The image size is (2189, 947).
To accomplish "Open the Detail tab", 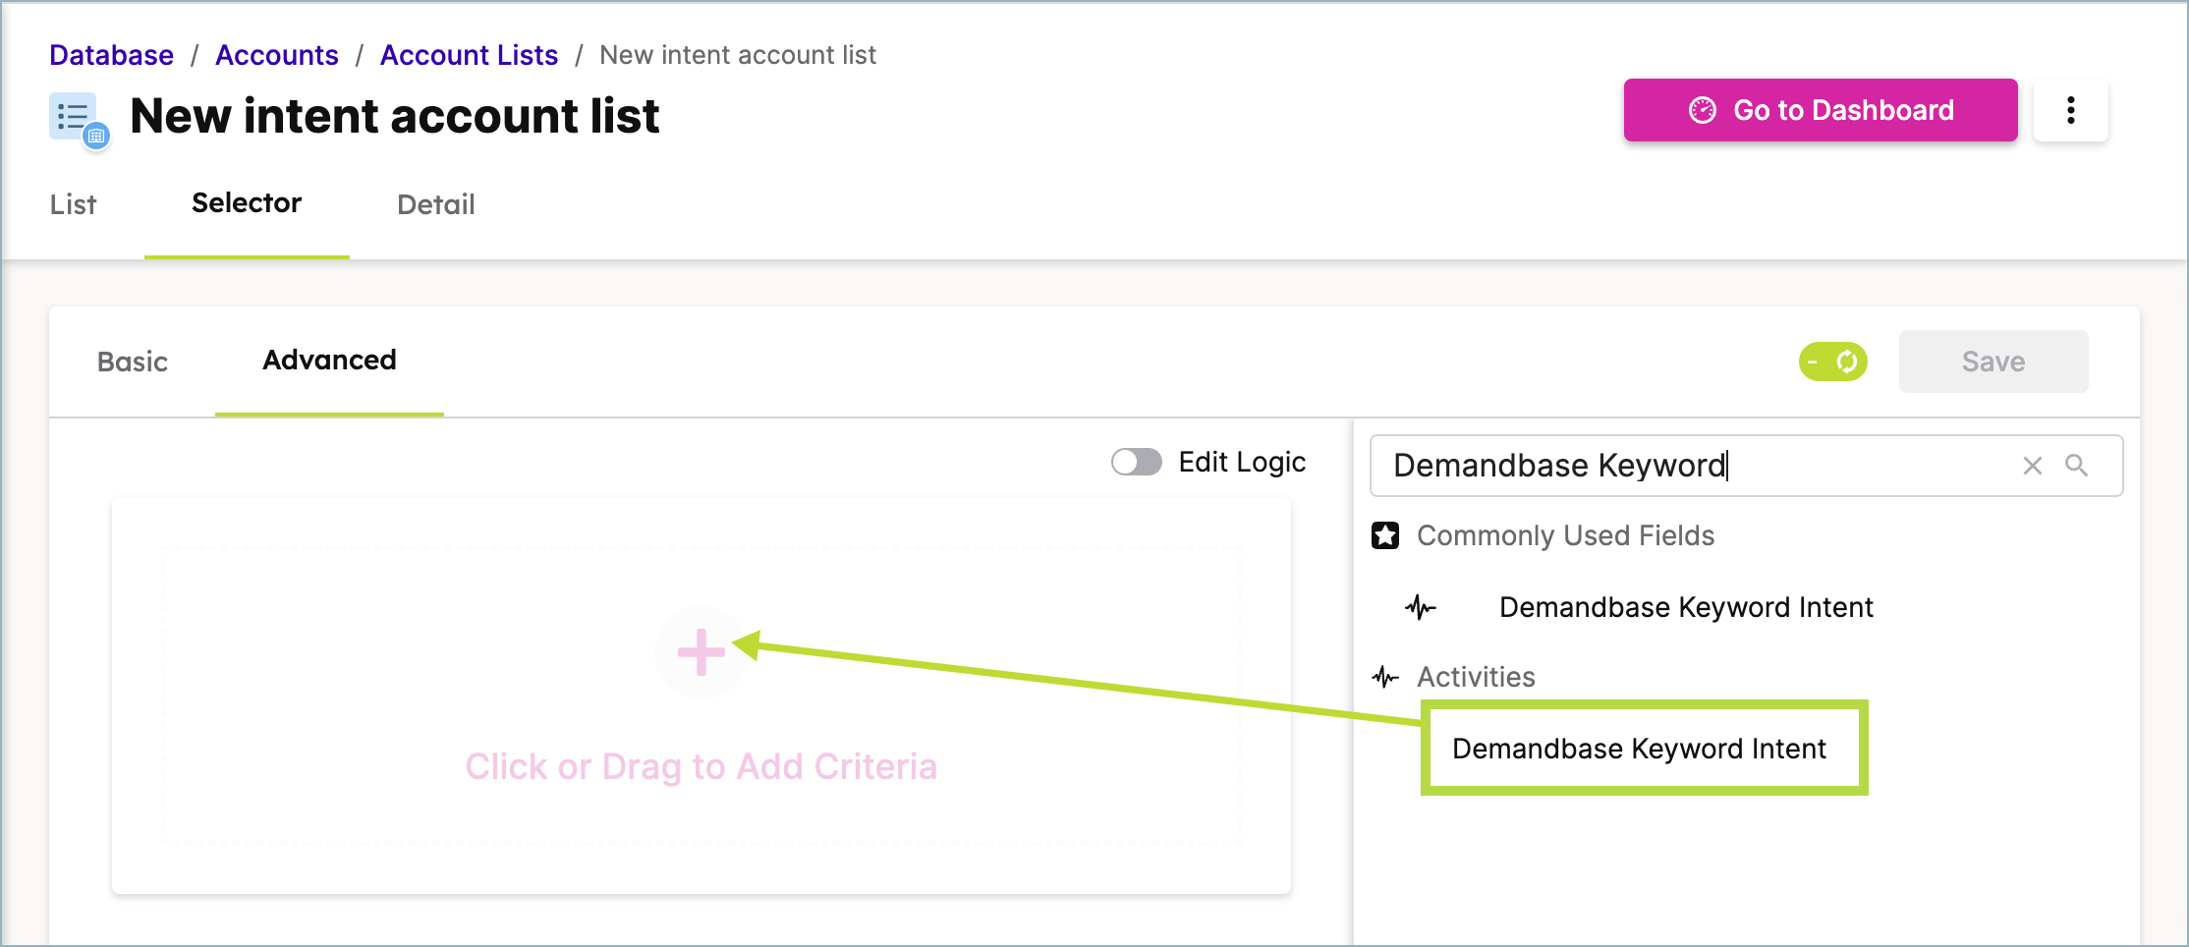I will click(x=435, y=204).
